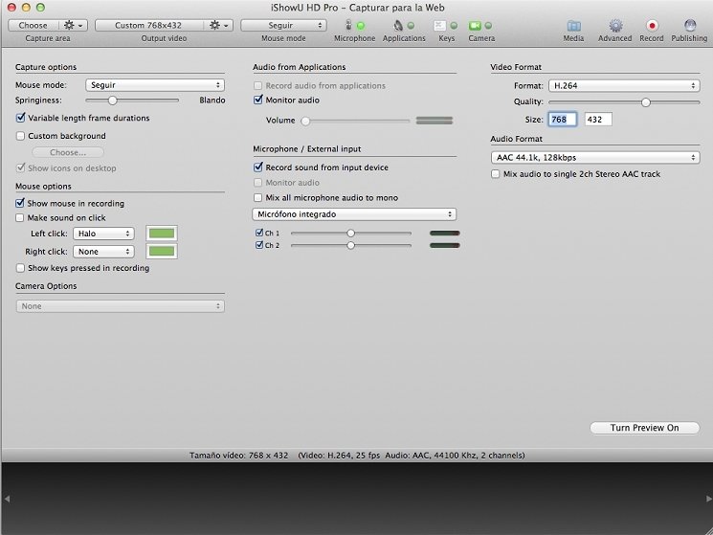Open Right click effect dropdown (None)
This screenshot has height=535, width=713.
coord(103,252)
